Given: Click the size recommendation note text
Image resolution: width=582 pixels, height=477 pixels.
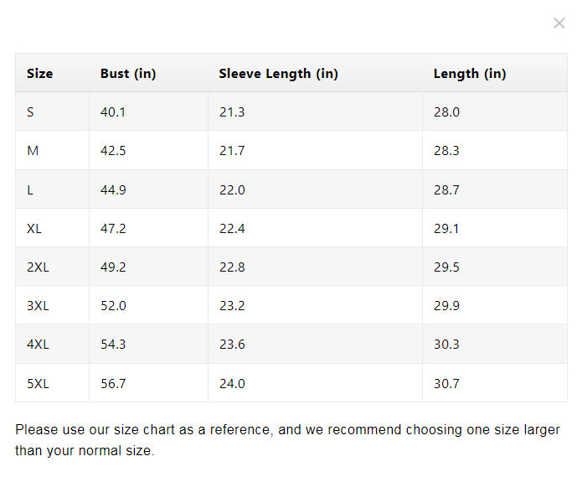Looking at the screenshot, I should tap(287, 440).
